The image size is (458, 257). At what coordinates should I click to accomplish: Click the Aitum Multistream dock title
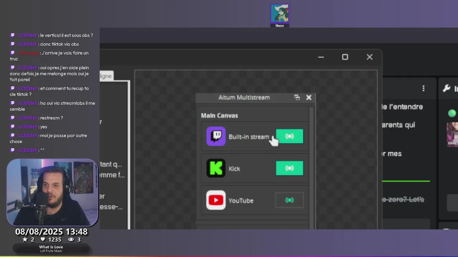(244, 97)
